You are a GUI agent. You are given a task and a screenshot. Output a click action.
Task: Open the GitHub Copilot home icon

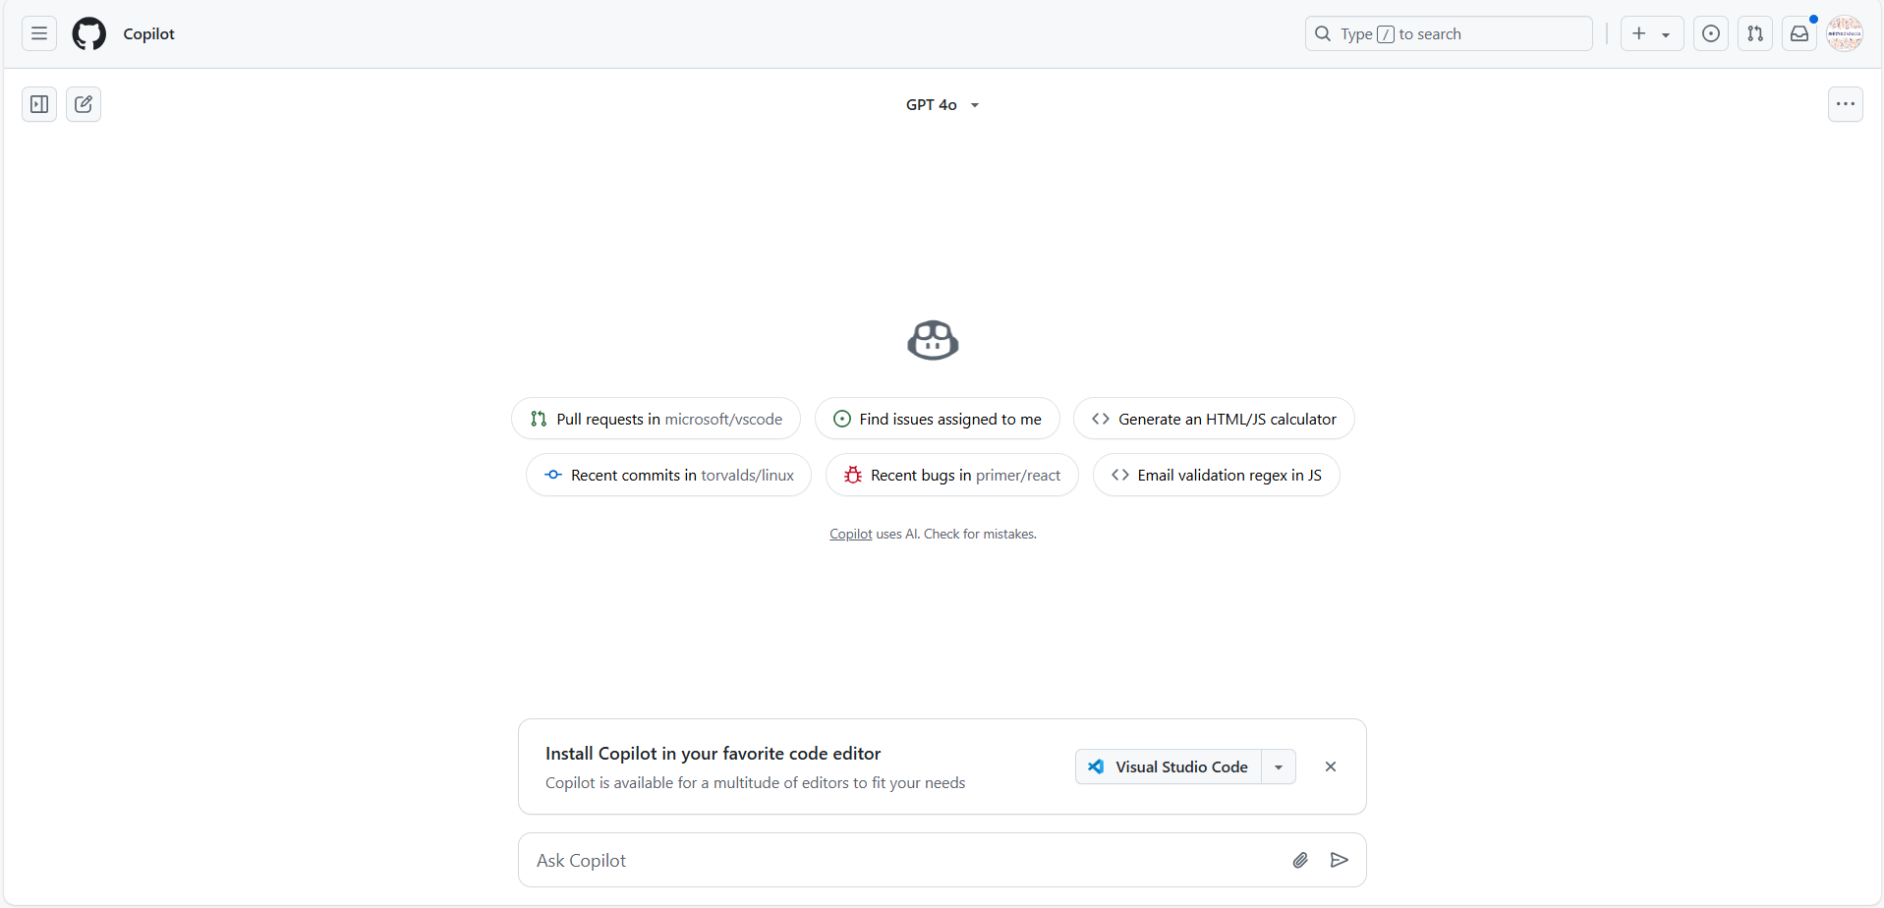pos(87,32)
